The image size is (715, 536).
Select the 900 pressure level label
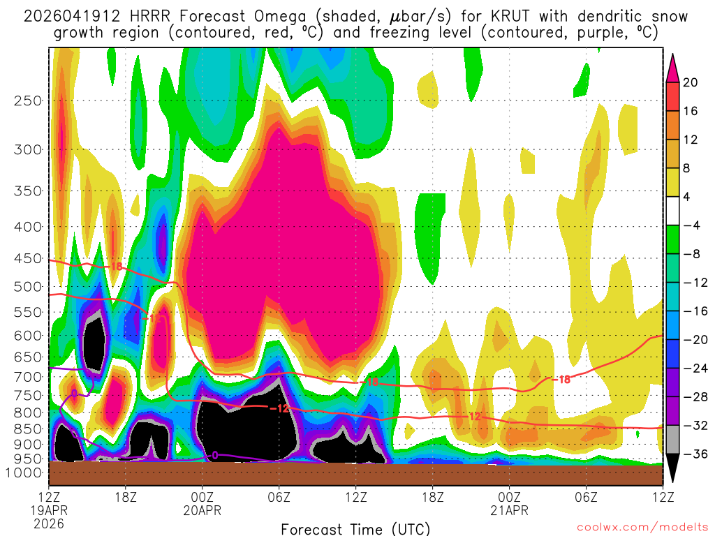(28, 444)
